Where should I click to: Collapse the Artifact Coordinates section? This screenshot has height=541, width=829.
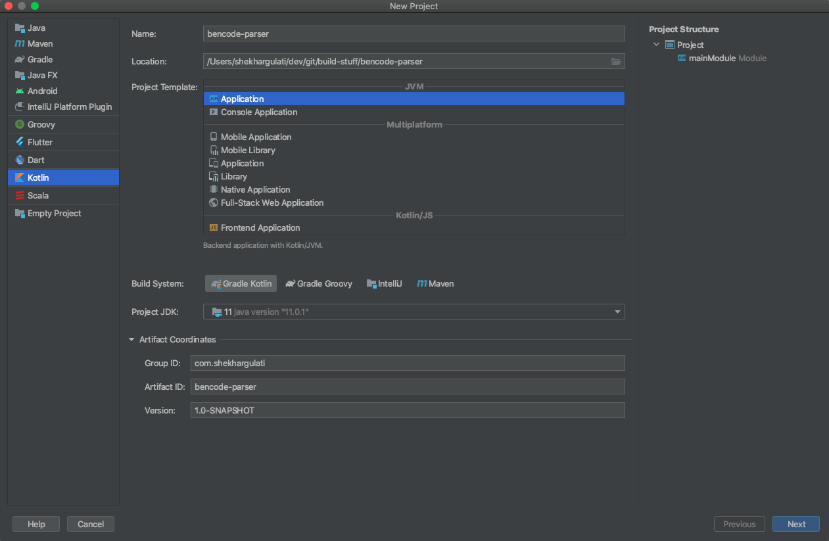[x=131, y=339]
